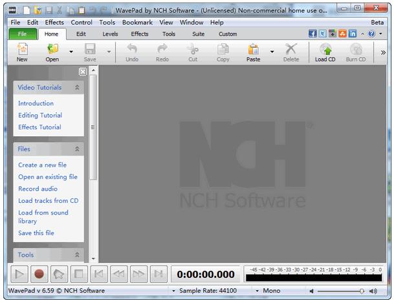Click quick-access new document icon in title bar
The width and height of the screenshot is (394, 303).
click(x=27, y=10)
